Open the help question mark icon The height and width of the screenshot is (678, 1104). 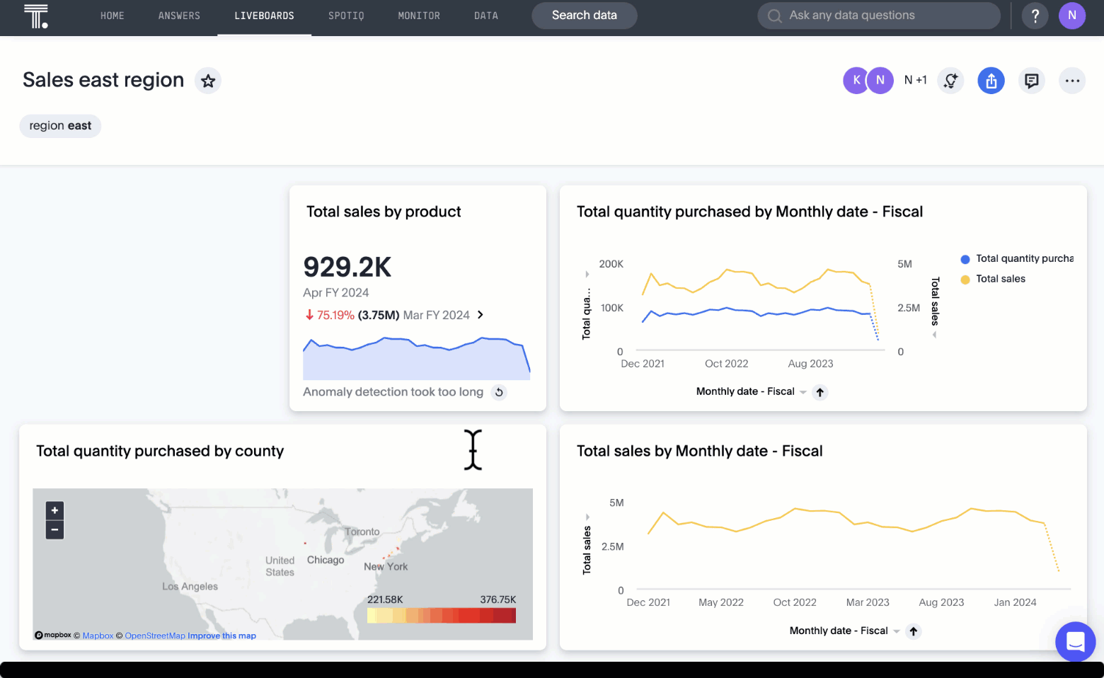point(1035,16)
